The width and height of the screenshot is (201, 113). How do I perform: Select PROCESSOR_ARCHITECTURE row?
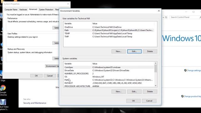pyautogui.click(x=109, y=86)
